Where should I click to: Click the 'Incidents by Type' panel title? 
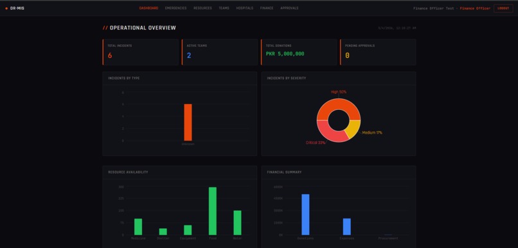124,78
